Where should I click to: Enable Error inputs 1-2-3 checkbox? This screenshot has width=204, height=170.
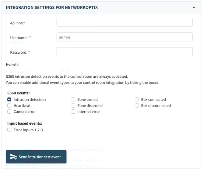point(9,130)
